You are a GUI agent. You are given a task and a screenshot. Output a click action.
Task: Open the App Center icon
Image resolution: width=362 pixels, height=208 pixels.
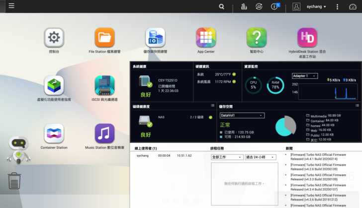pos(206,38)
